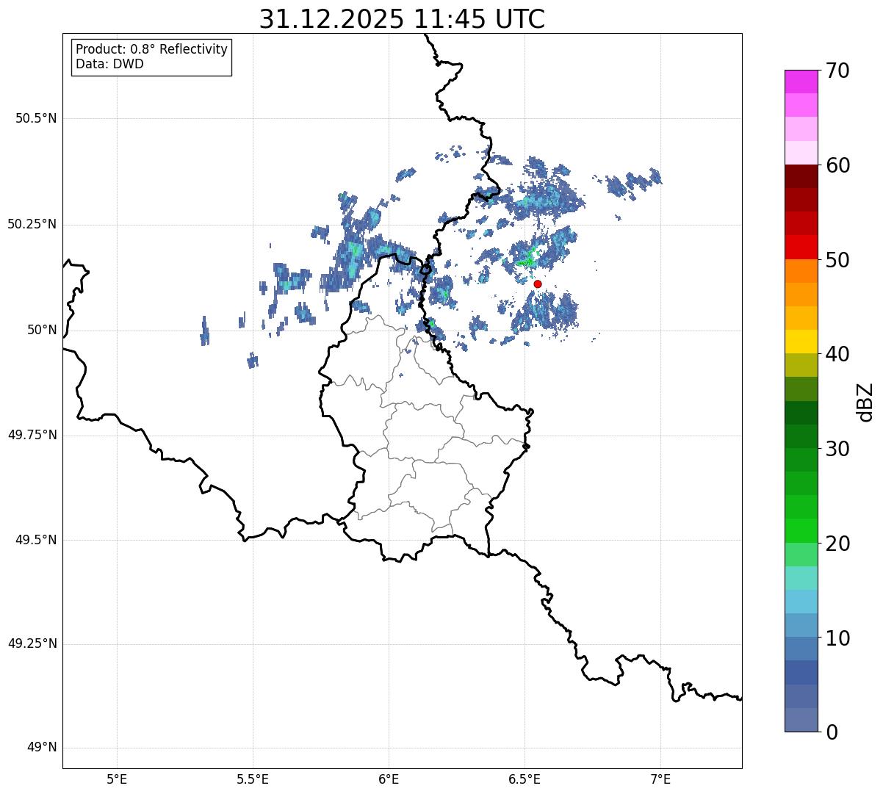Click the yellow colorbar segment at 40
Screen dimensions: 883x794
pos(801,342)
